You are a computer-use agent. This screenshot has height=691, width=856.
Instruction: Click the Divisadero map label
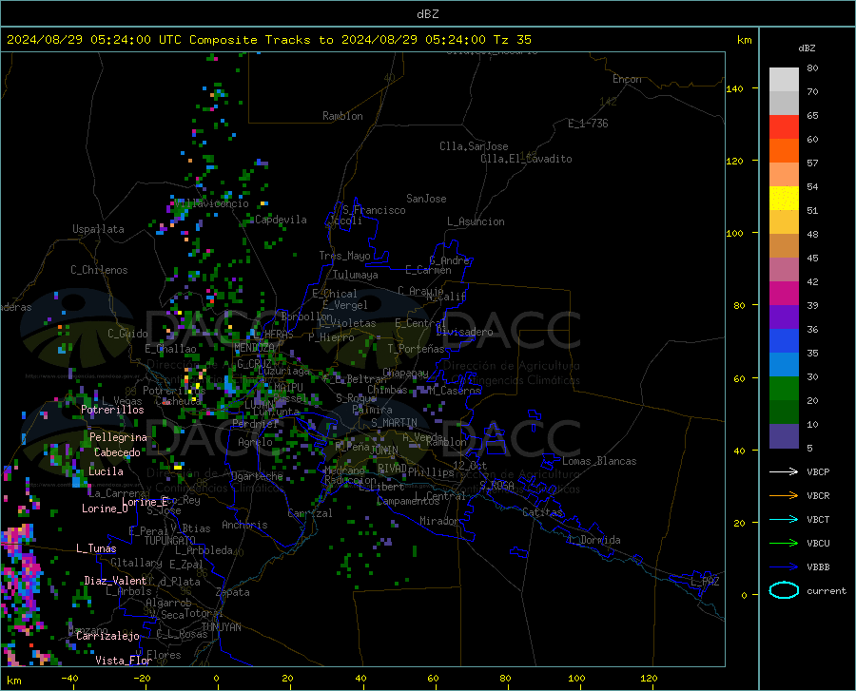coord(464,332)
